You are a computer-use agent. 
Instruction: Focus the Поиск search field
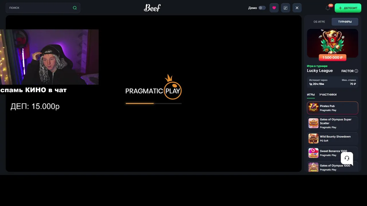click(x=43, y=8)
